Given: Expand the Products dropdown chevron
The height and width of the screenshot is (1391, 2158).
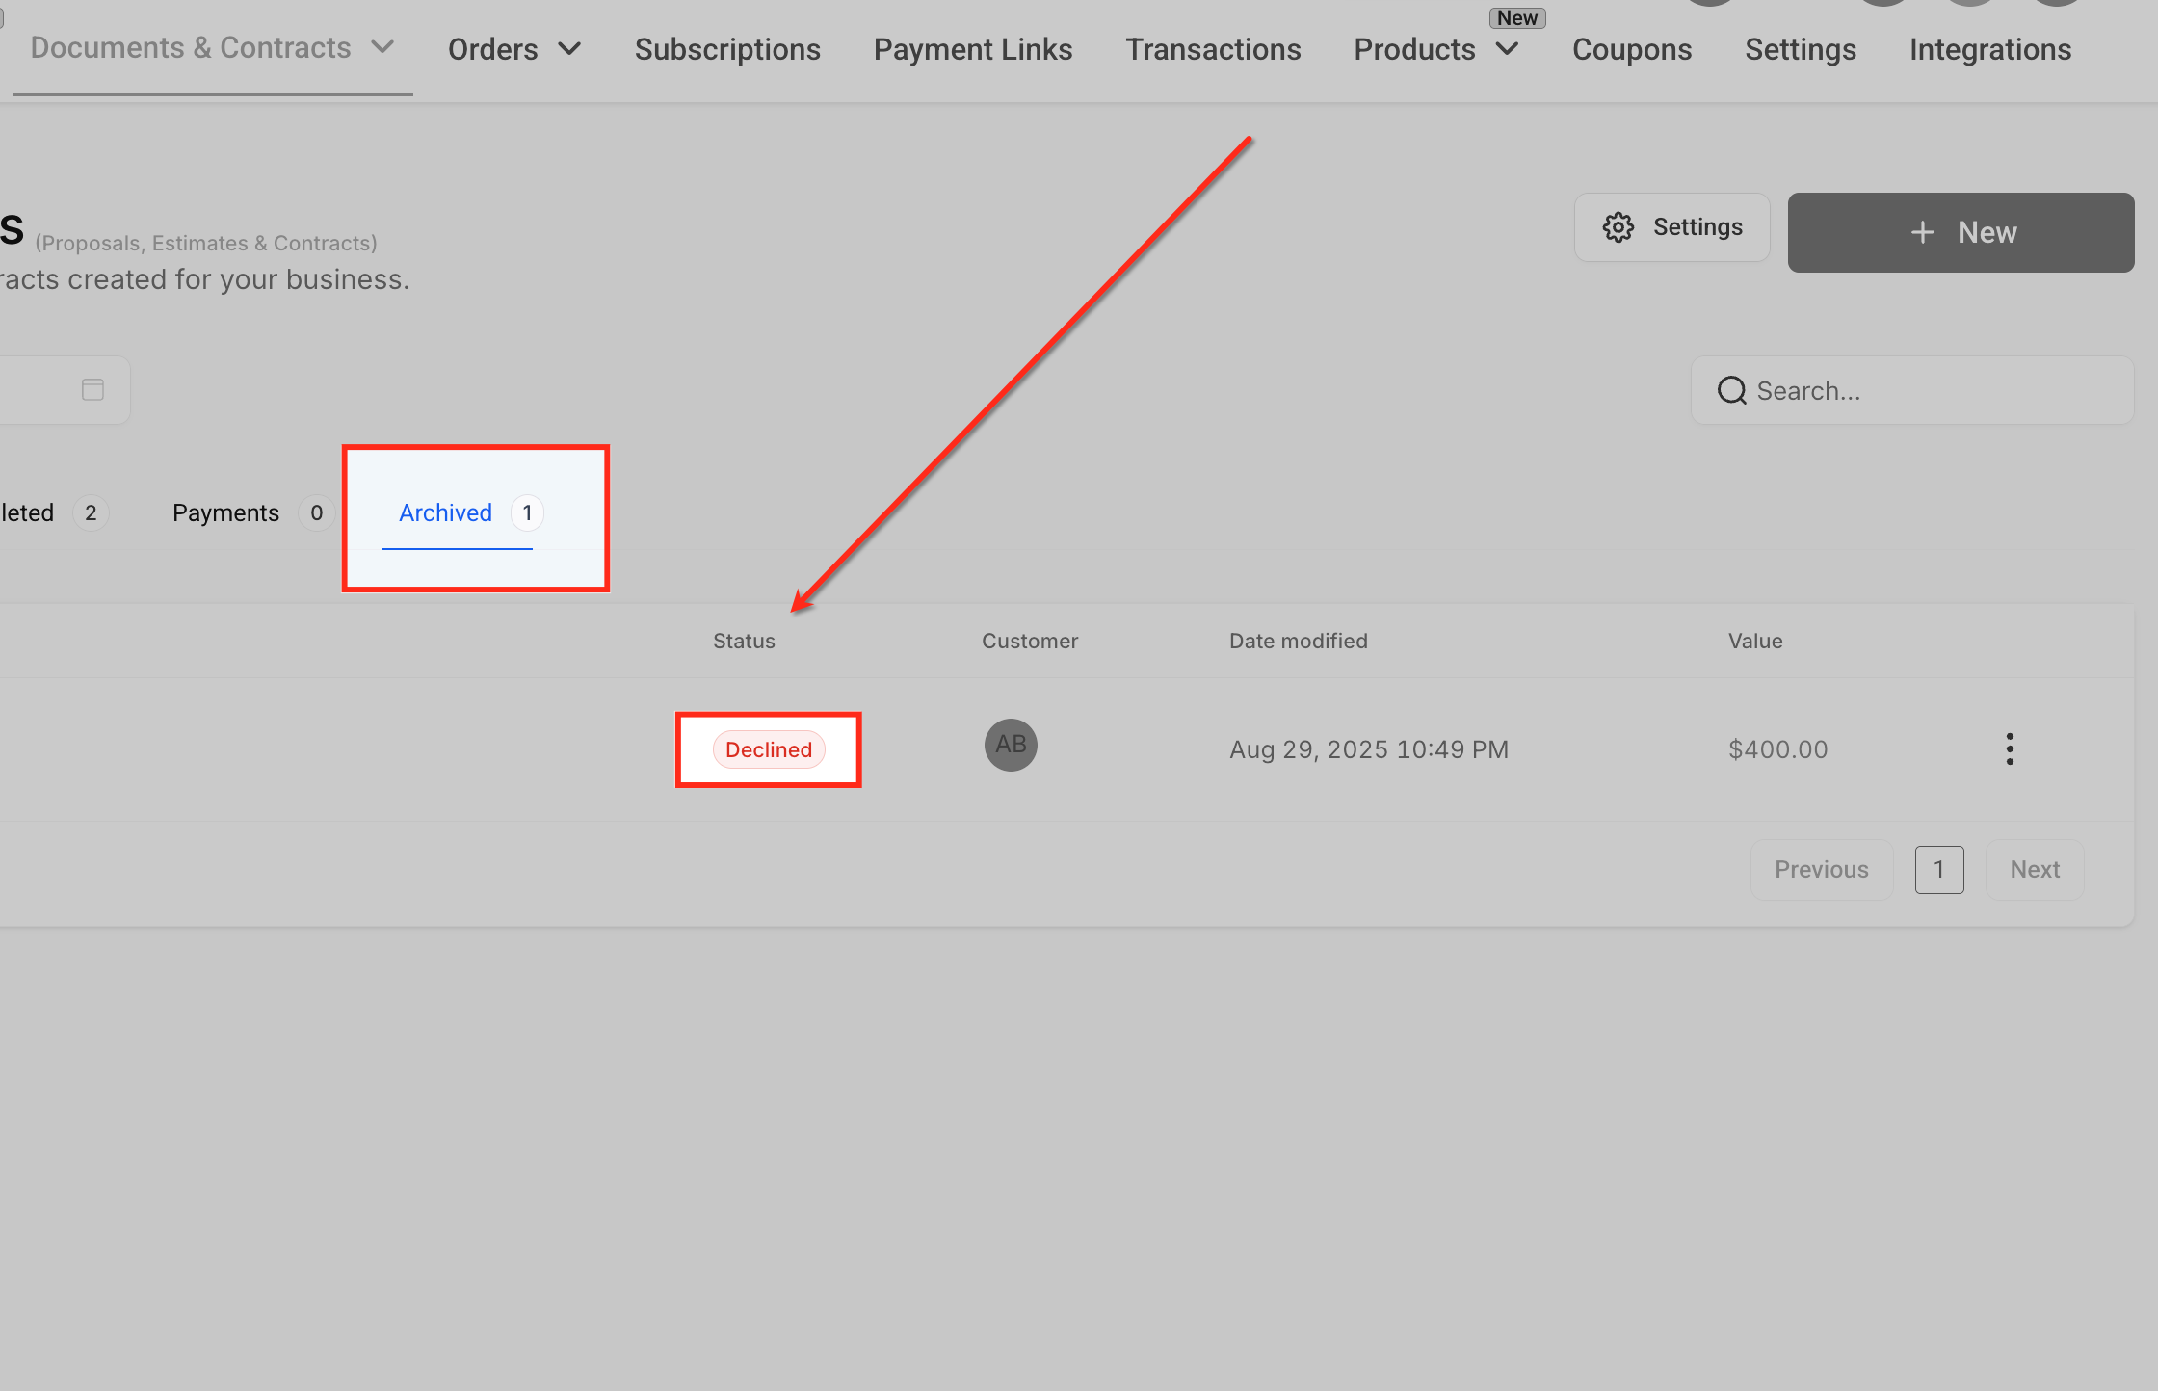Looking at the screenshot, I should pyautogui.click(x=1508, y=49).
